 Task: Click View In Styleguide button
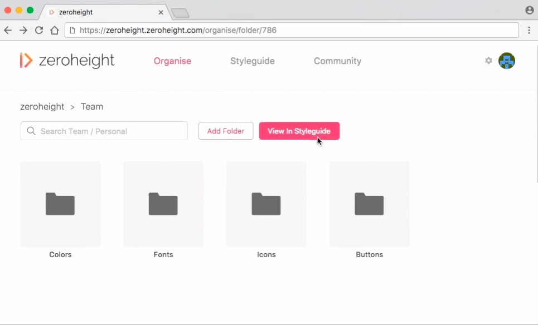click(299, 131)
